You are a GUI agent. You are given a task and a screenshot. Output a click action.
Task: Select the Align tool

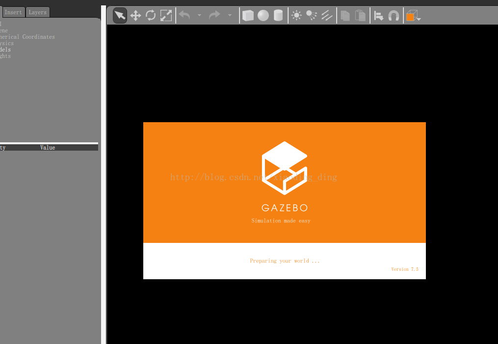coord(379,15)
